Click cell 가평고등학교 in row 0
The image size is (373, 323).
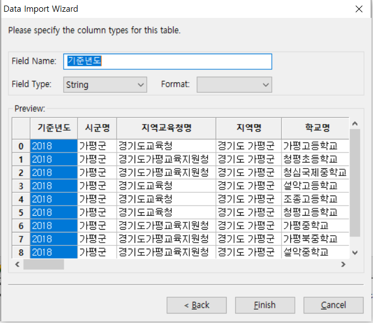pos(315,146)
